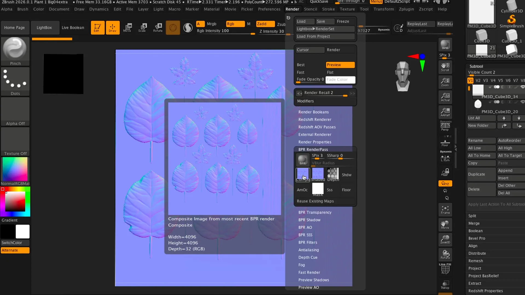Click the Pinch brush thumbnail

15,52
